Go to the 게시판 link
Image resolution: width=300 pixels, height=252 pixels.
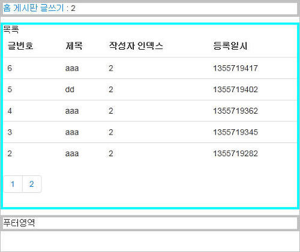coord(25,8)
